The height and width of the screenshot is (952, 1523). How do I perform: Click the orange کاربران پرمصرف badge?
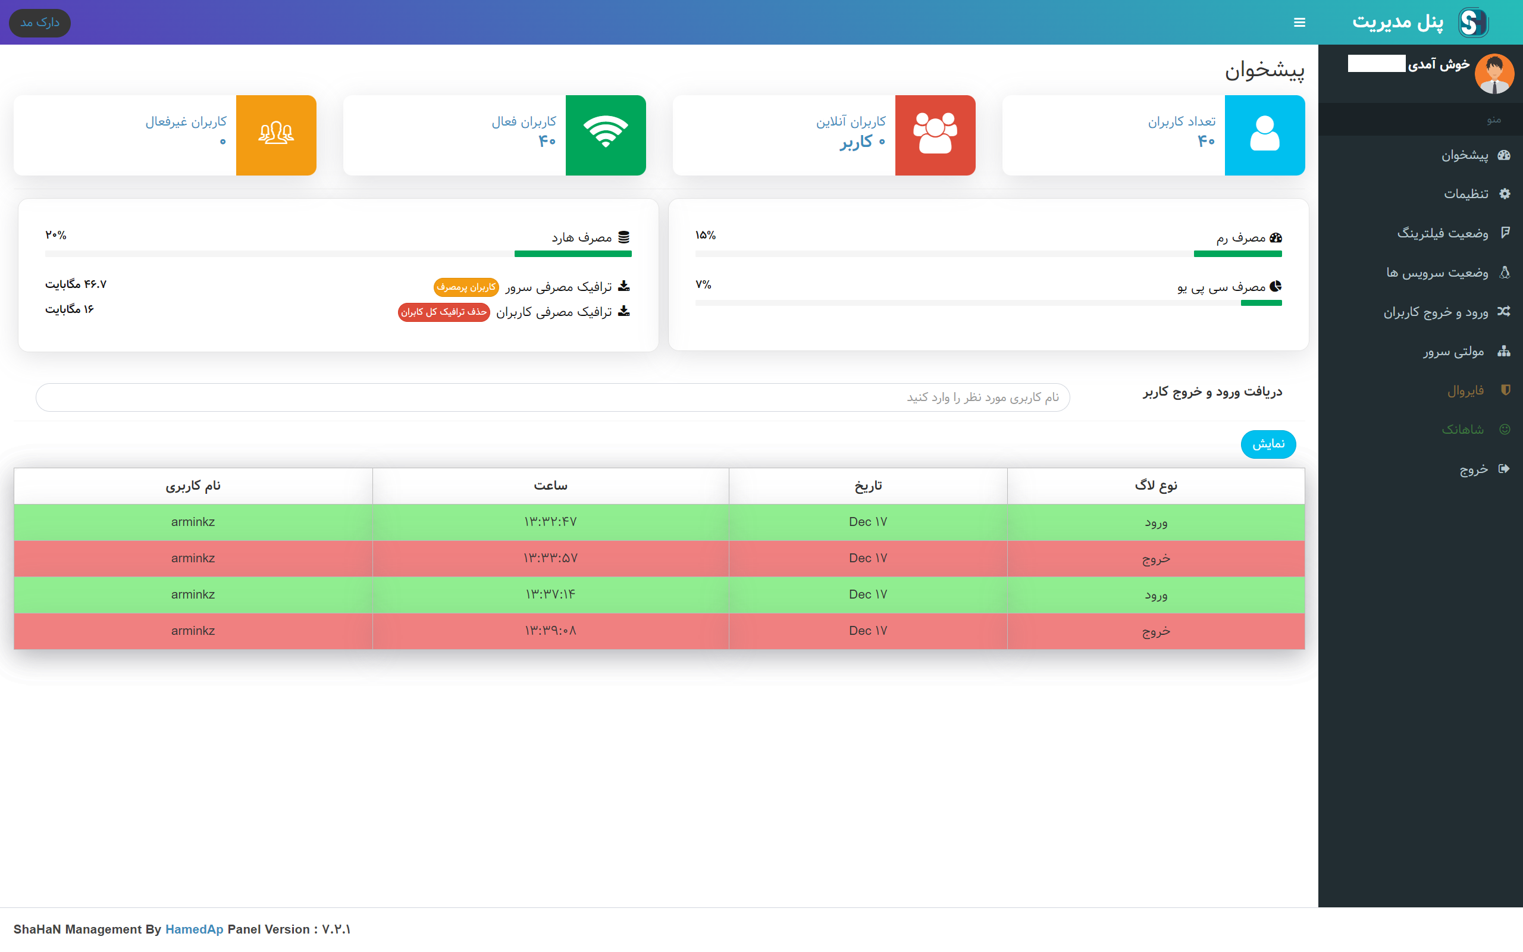(466, 287)
